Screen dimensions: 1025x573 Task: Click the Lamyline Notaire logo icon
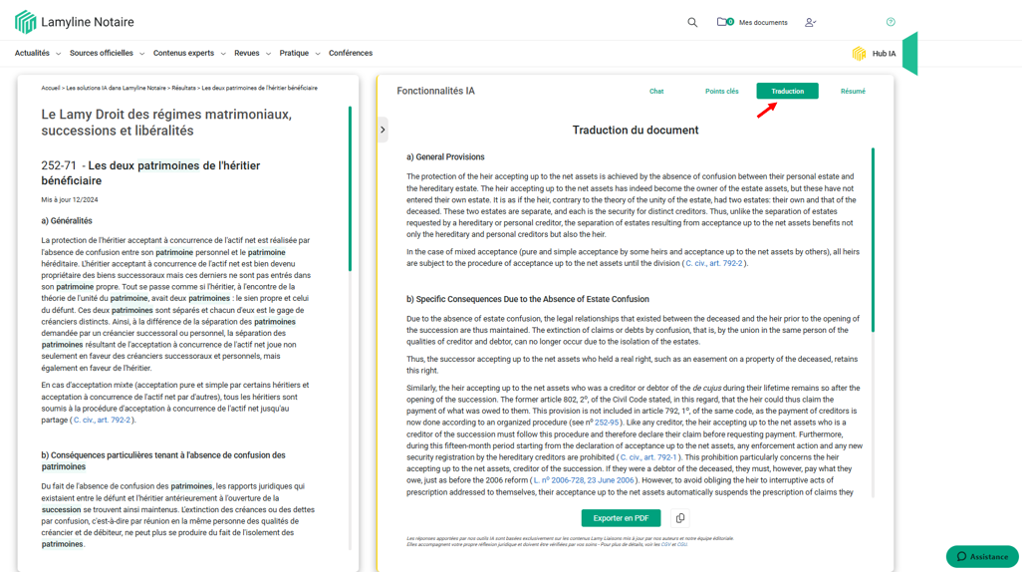[25, 22]
